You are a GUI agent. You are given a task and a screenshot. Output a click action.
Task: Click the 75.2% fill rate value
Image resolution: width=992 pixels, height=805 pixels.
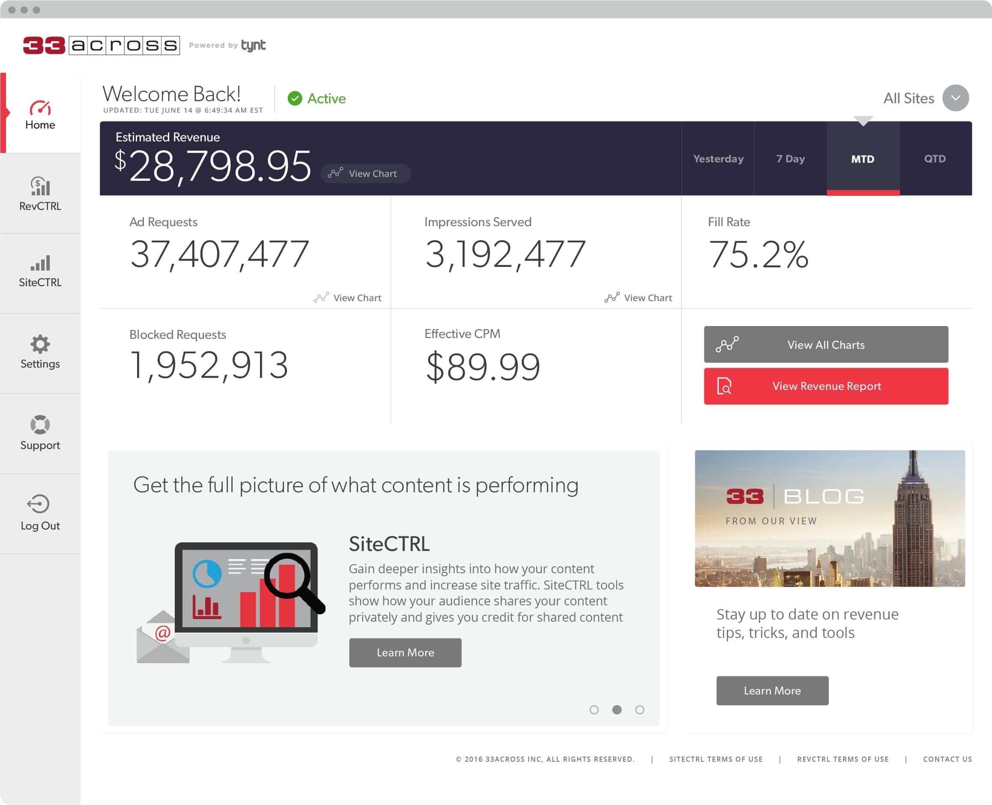click(759, 254)
